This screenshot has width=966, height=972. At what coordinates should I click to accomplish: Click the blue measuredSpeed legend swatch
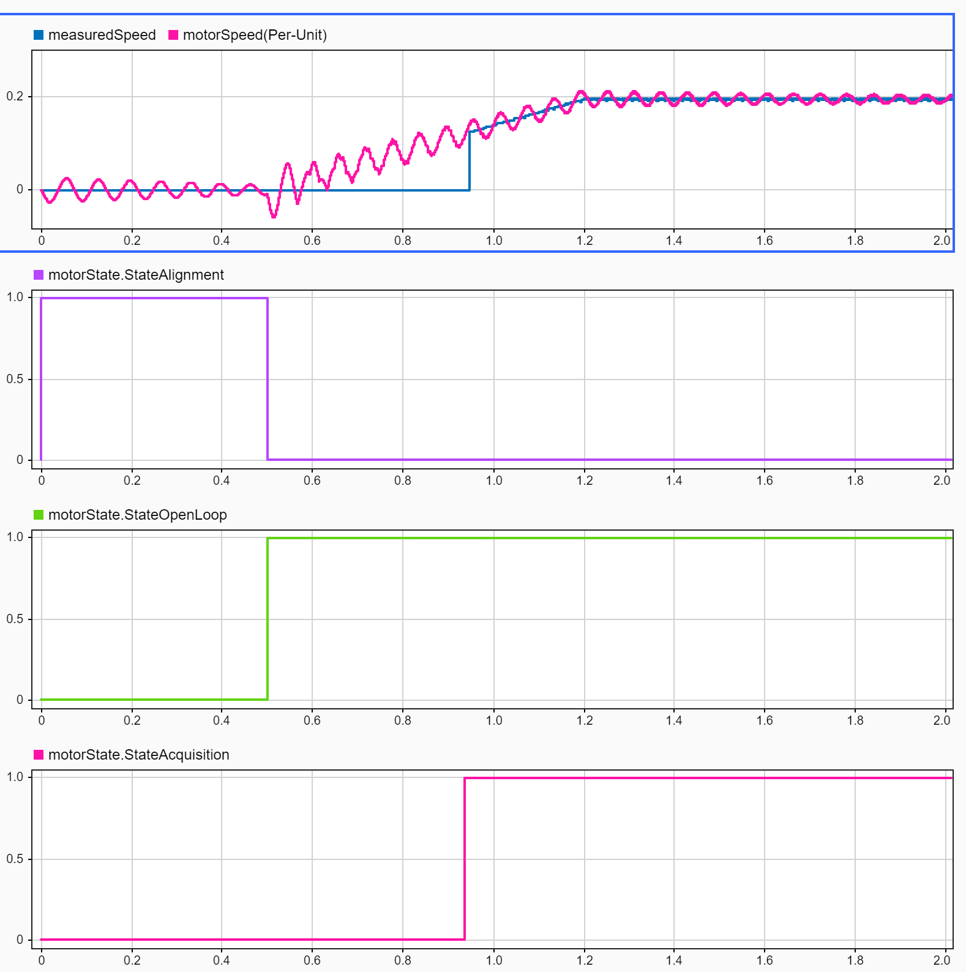[39, 35]
